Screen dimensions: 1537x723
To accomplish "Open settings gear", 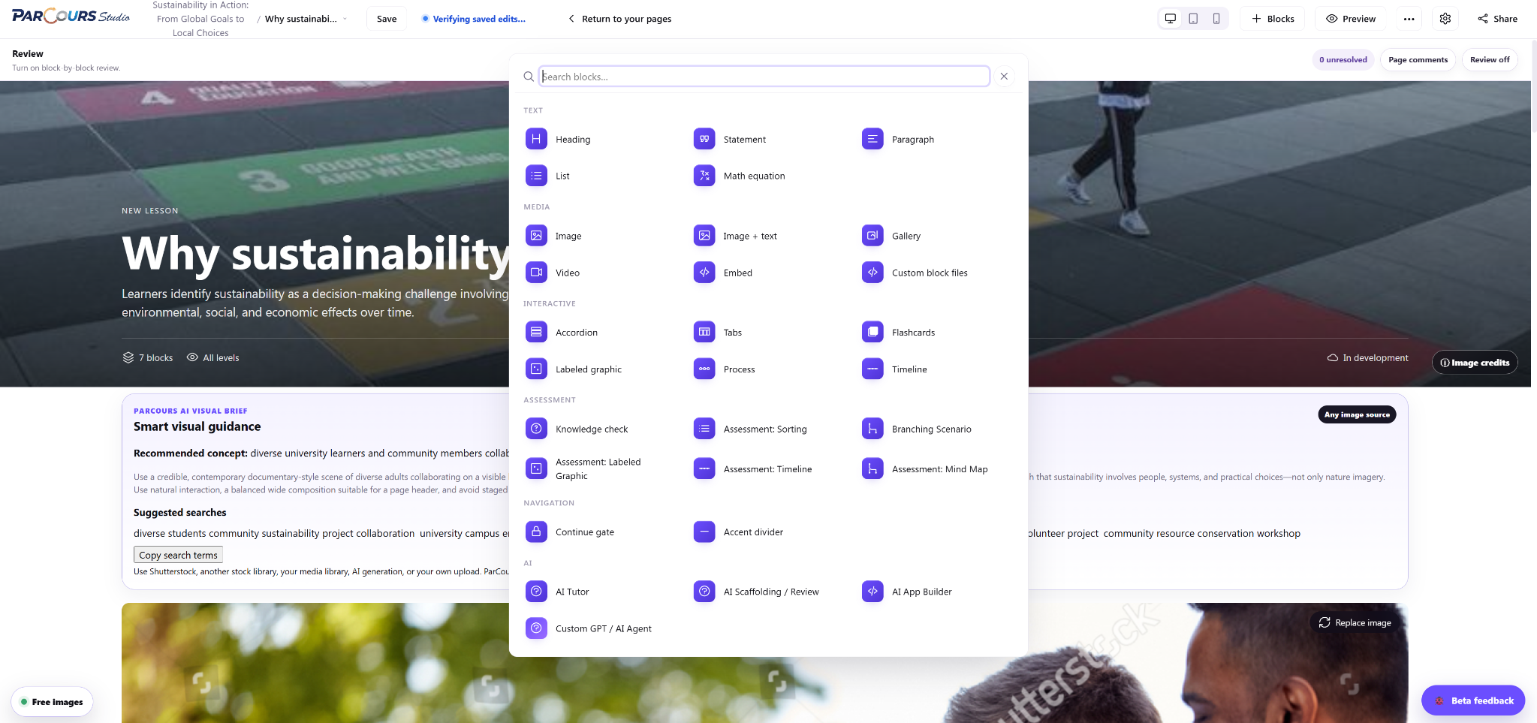I will [1445, 19].
